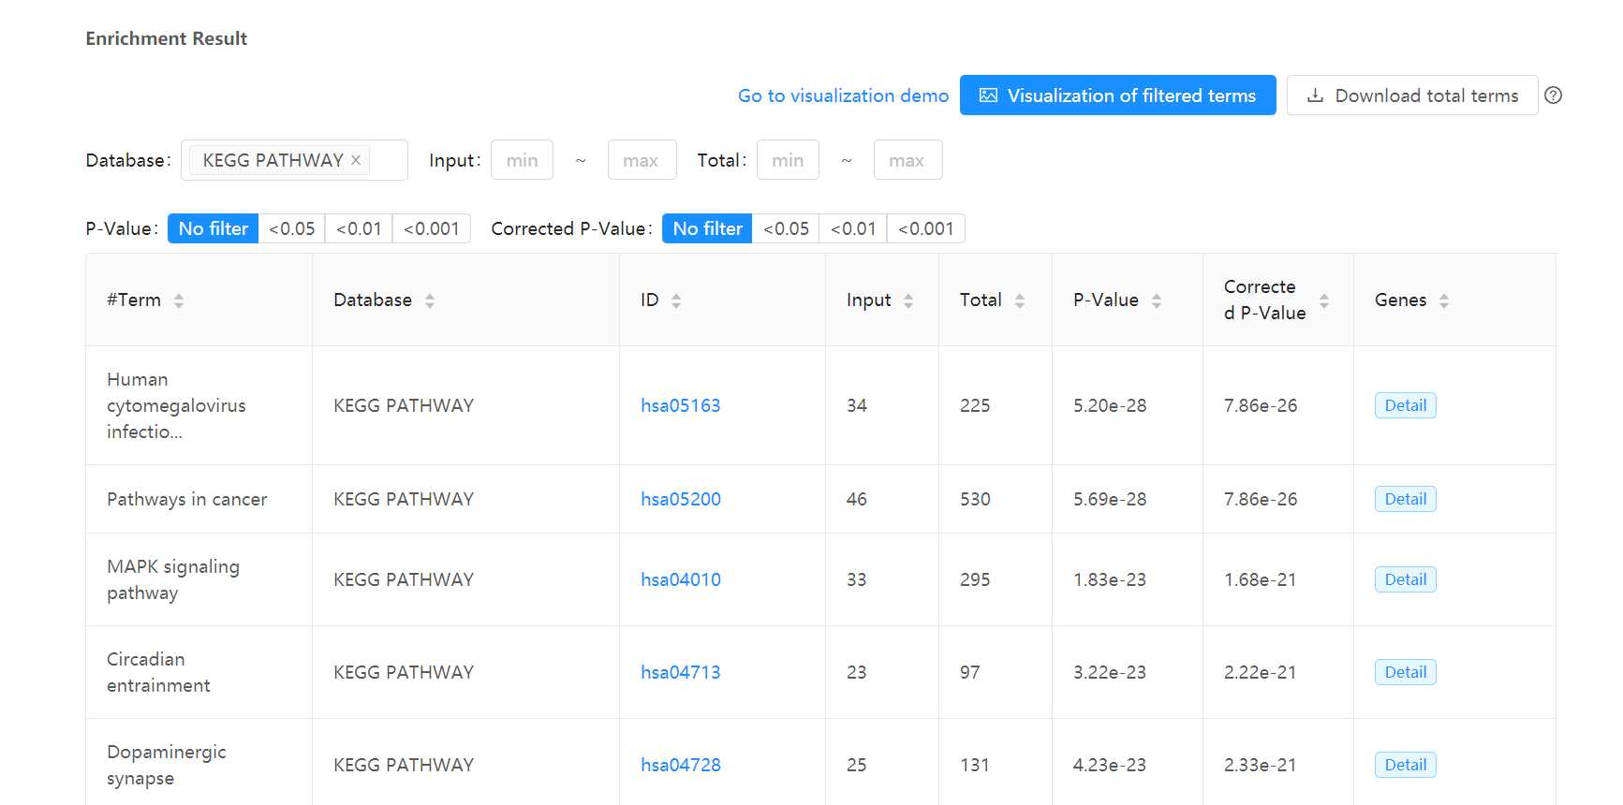Image resolution: width=1623 pixels, height=805 pixels.
Task: Click the Human cytomegalovirus infectio... term
Action: [176, 405]
